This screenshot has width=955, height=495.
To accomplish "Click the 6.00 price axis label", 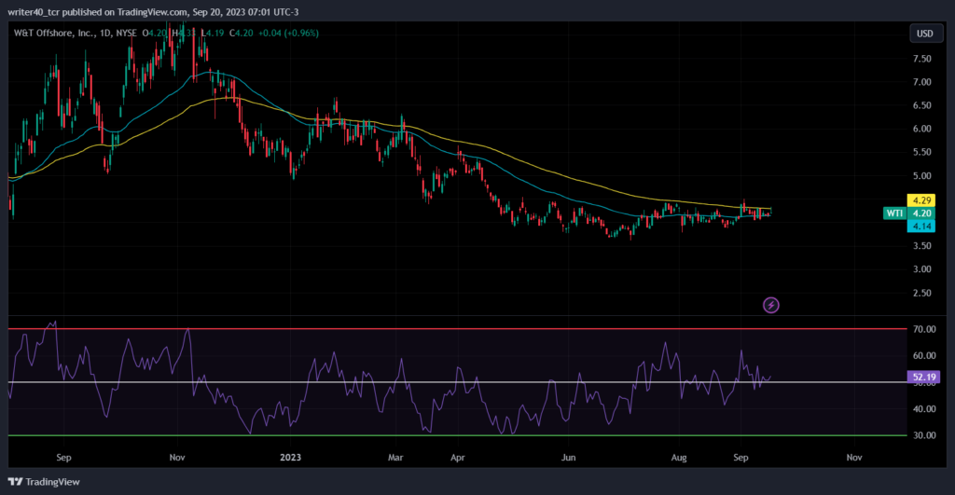I will coord(922,129).
